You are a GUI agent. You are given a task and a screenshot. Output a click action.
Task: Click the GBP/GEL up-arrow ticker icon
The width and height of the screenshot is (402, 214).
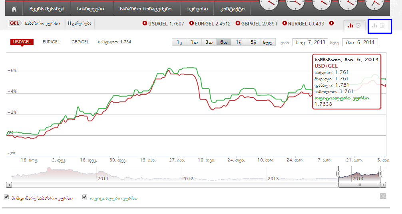[x=238, y=23]
